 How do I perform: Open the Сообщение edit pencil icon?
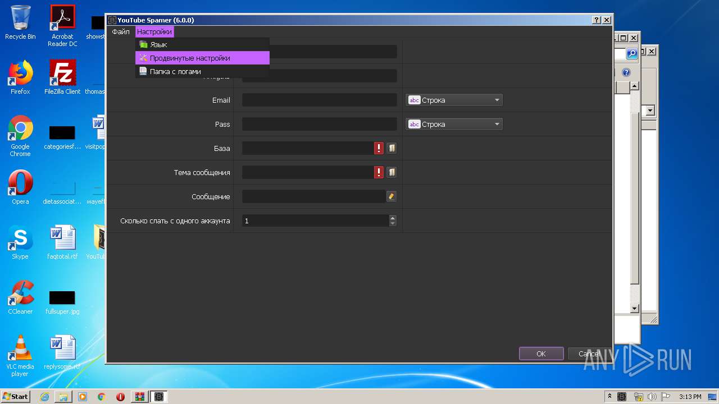coord(392,196)
